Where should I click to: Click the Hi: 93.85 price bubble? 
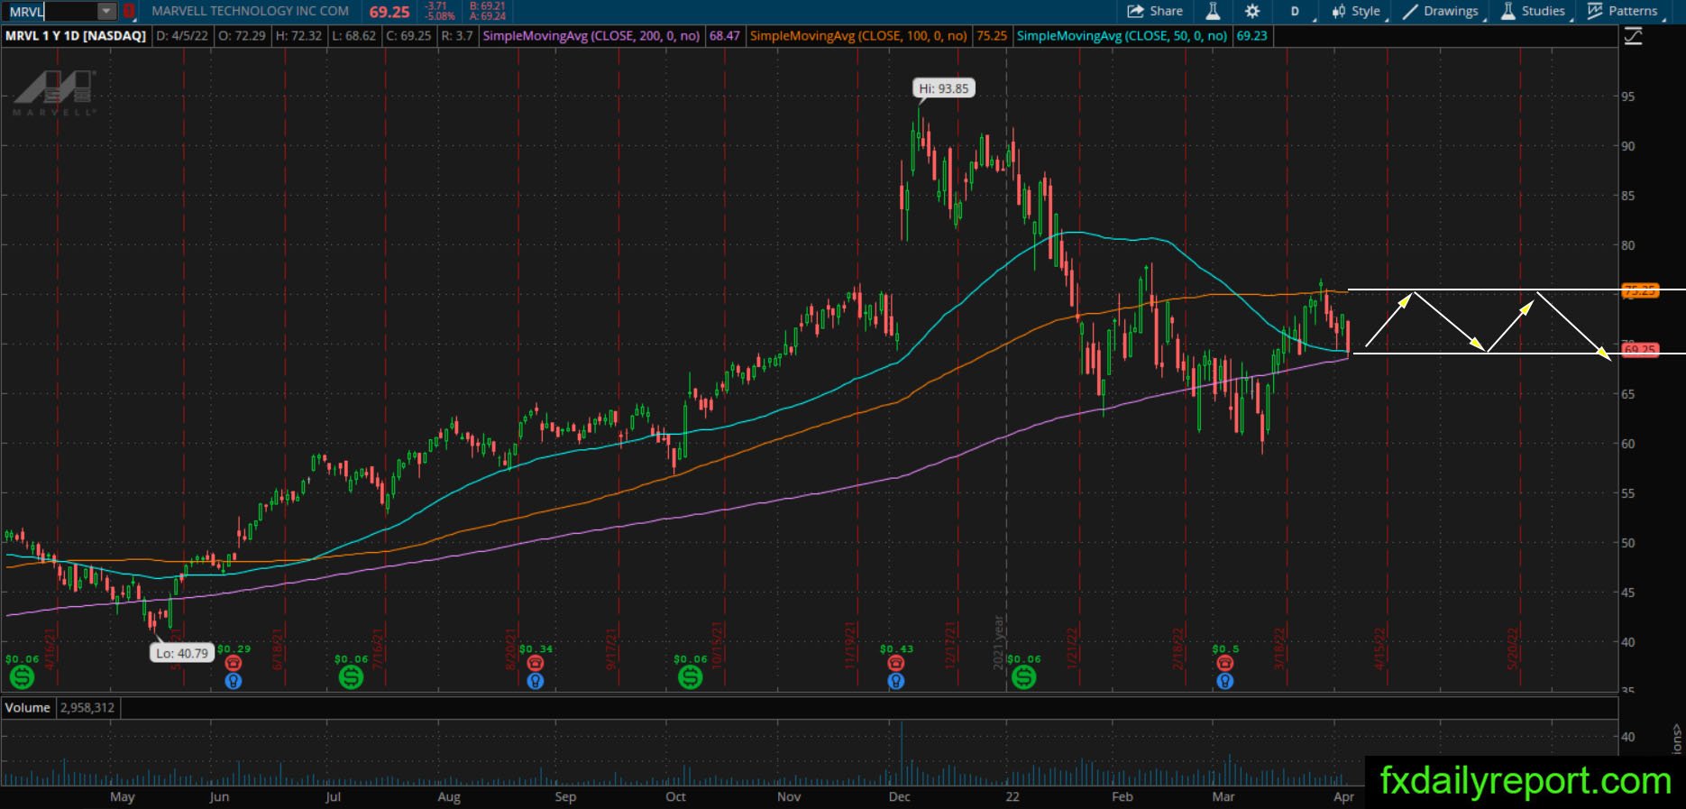point(943,88)
